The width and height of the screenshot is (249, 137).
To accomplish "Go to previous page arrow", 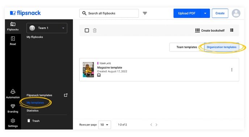I will (x=151, y=125).
